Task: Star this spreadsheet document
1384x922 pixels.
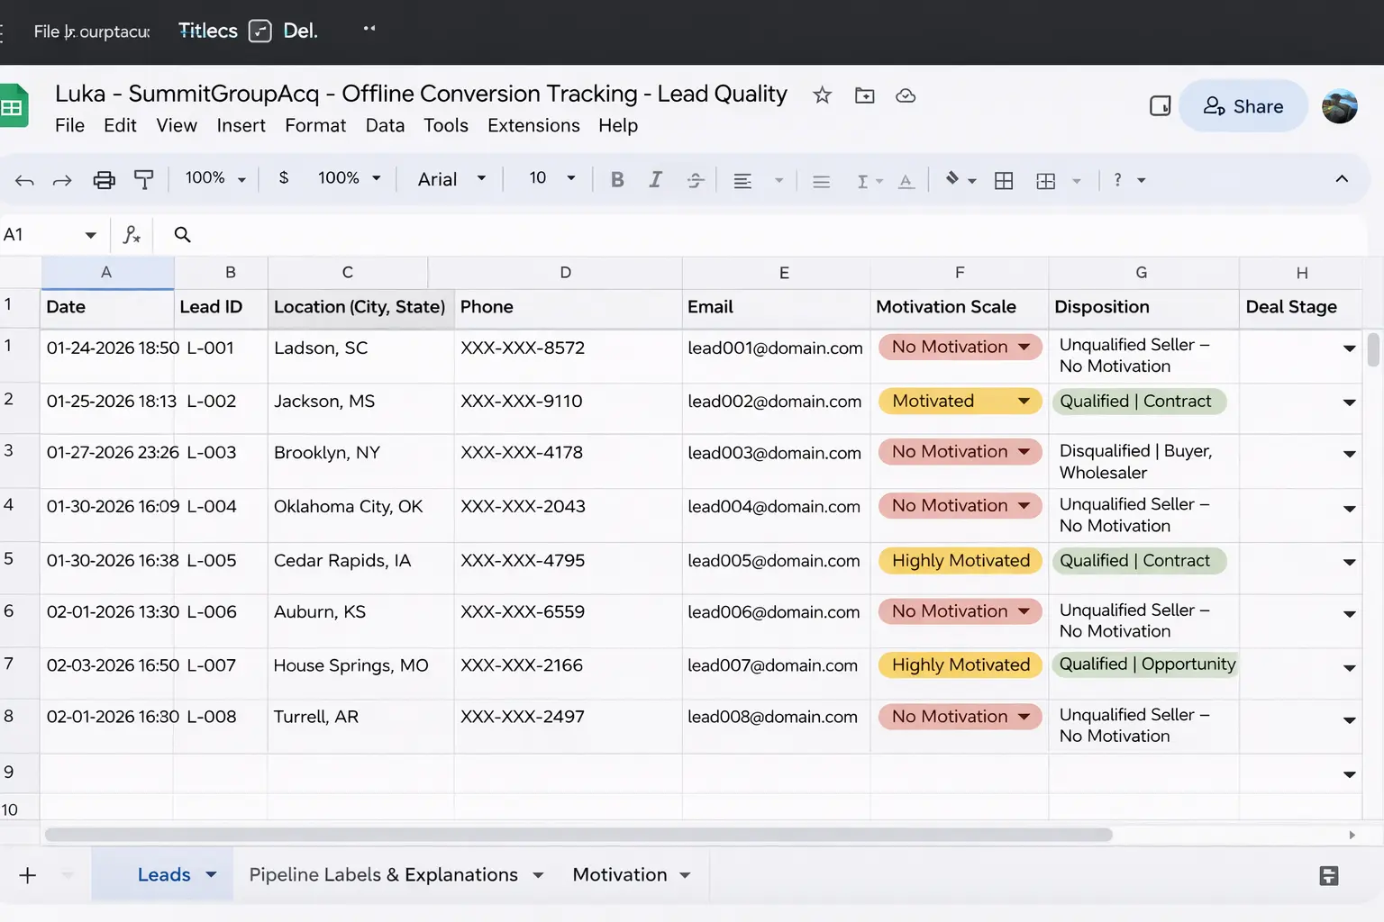Action: tap(822, 95)
